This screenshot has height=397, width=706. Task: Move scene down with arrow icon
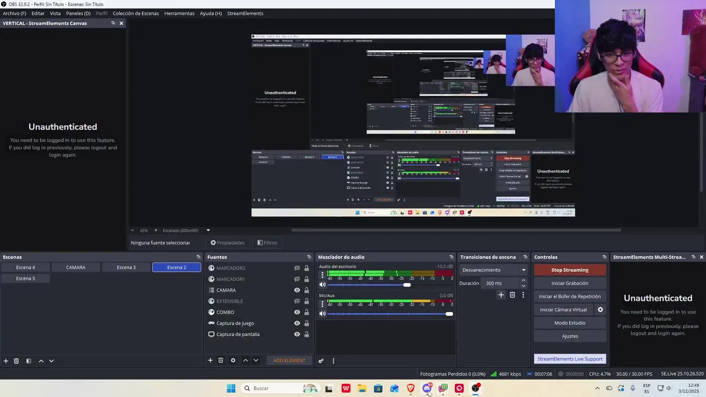(x=51, y=361)
